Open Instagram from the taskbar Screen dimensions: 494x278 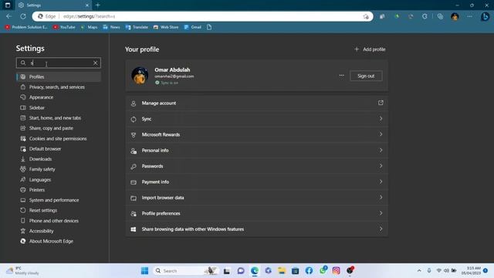tap(337, 271)
